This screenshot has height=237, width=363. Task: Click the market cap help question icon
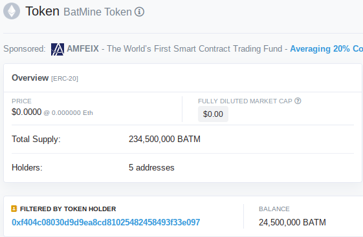coord(298,101)
